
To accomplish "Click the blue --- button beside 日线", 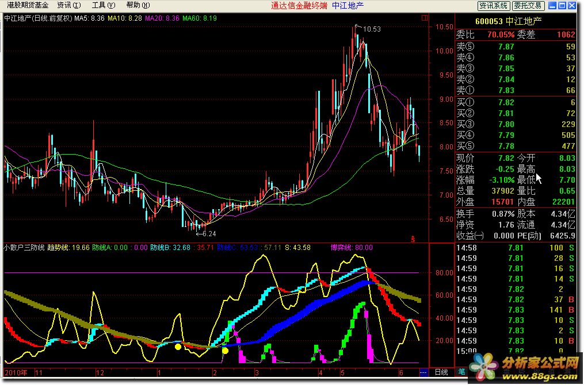I will tap(423, 372).
